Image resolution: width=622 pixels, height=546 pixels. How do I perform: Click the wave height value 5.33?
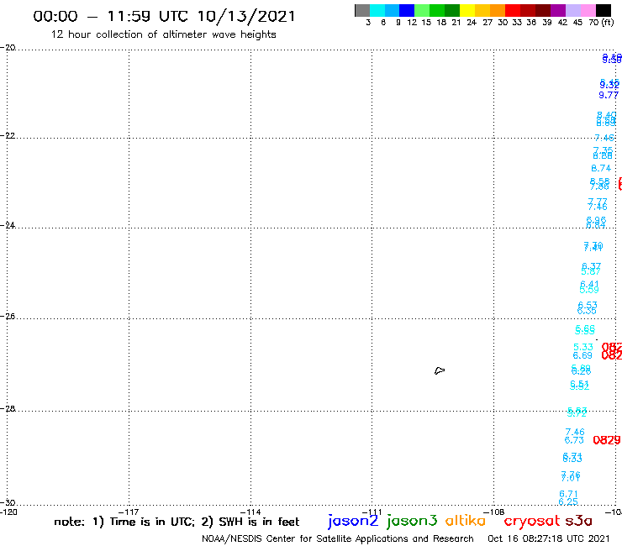(x=583, y=347)
